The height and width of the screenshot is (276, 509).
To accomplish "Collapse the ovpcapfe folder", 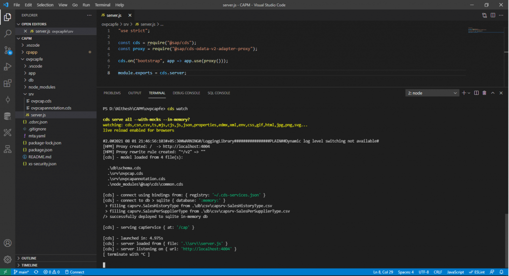I will click(x=56, y=60).
